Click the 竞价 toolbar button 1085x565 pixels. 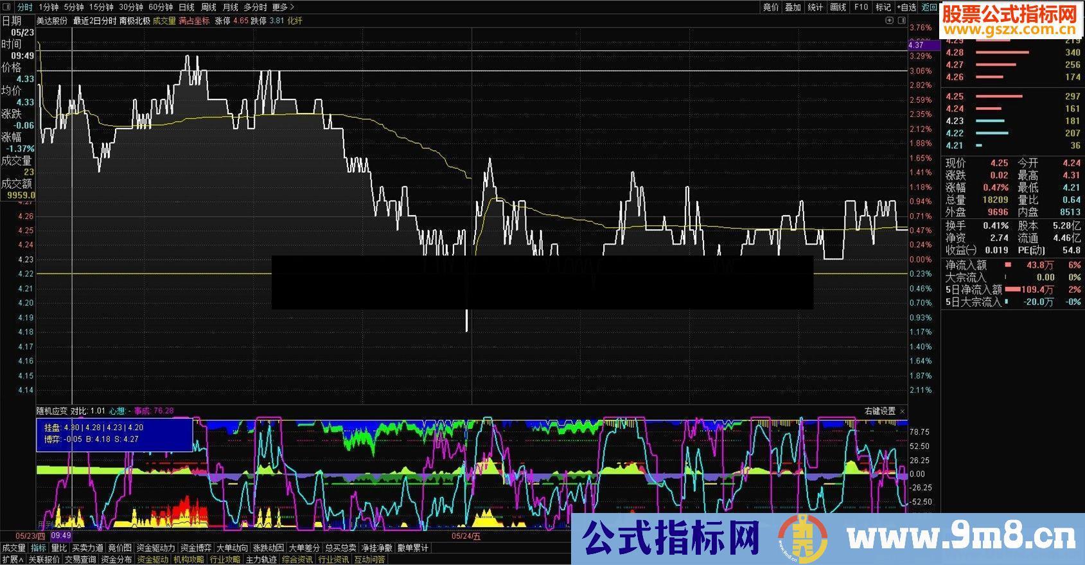[x=771, y=7]
